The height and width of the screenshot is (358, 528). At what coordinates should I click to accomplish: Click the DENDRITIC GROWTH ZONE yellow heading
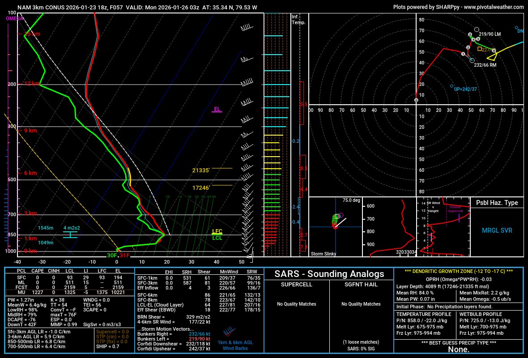pyautogui.click(x=459, y=271)
